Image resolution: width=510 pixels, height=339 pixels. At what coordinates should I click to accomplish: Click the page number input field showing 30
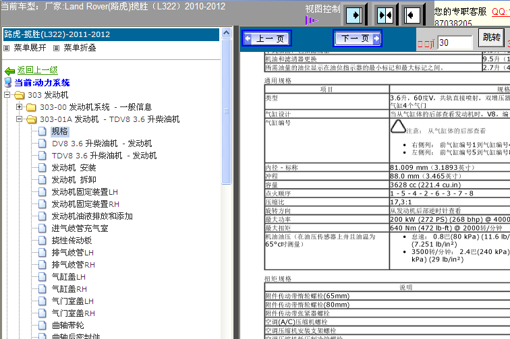pyautogui.click(x=455, y=42)
